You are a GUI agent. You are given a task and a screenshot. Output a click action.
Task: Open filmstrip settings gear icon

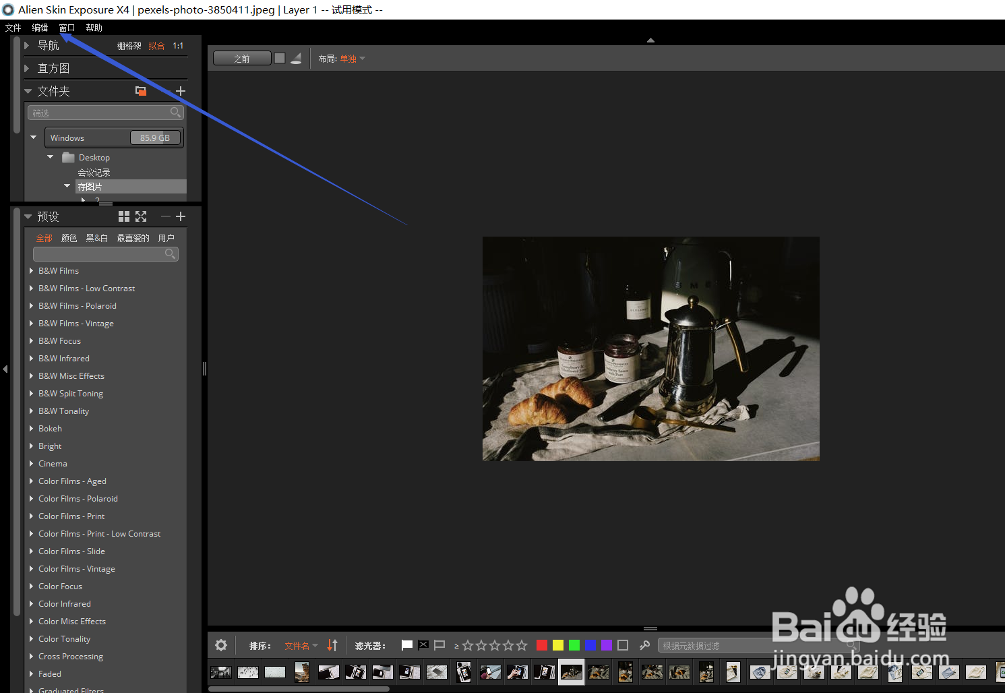pyautogui.click(x=221, y=645)
